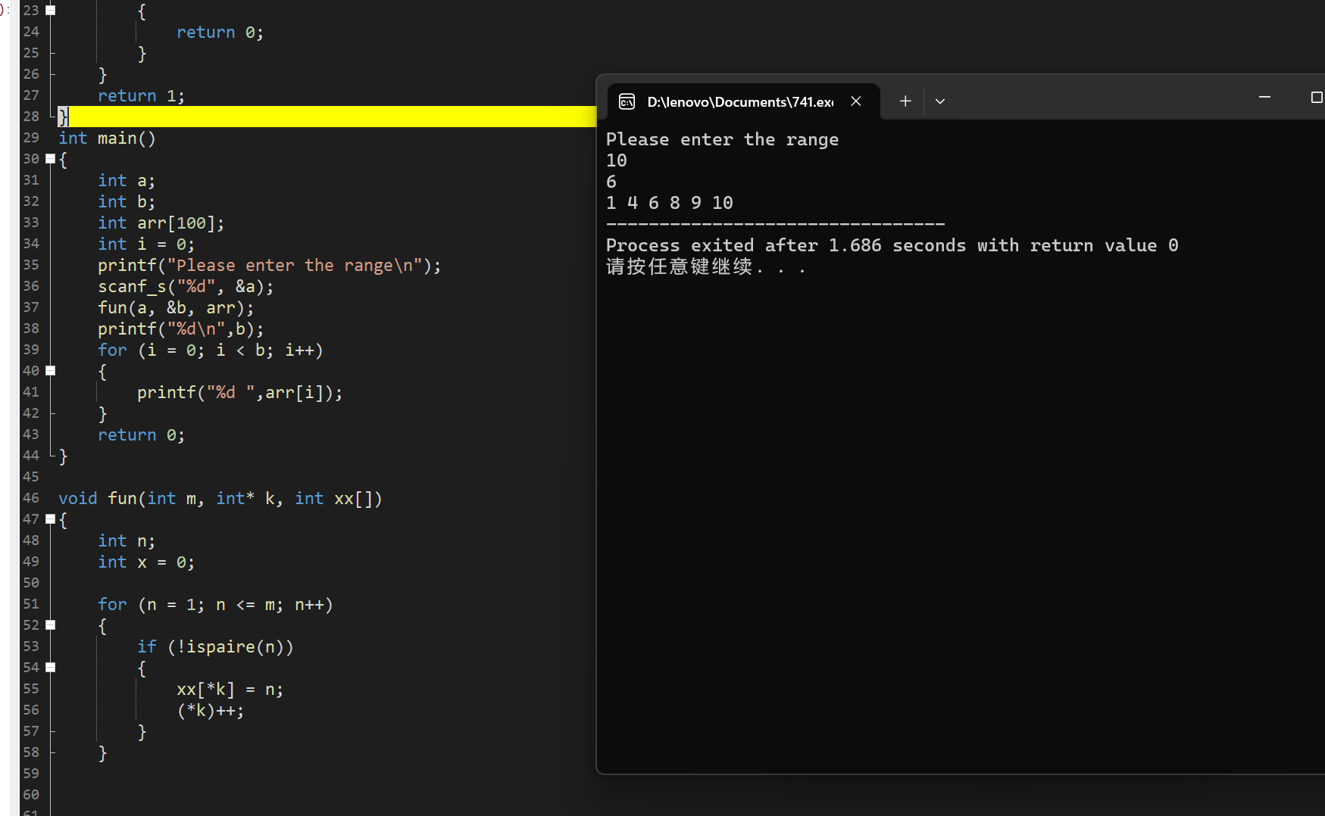
Task: Close the 741.exe terminal tab
Action: [x=856, y=101]
